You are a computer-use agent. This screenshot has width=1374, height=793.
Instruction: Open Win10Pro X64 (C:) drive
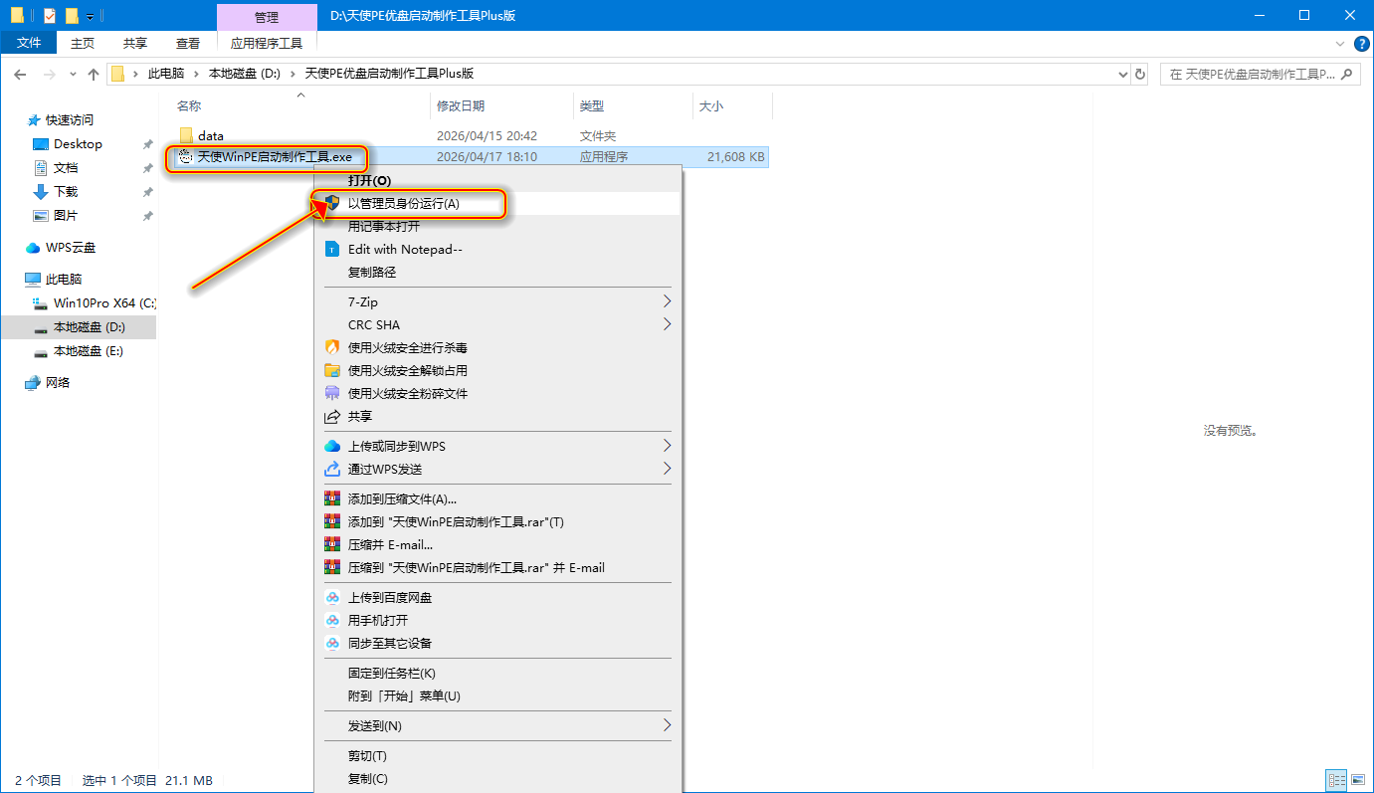coord(104,302)
